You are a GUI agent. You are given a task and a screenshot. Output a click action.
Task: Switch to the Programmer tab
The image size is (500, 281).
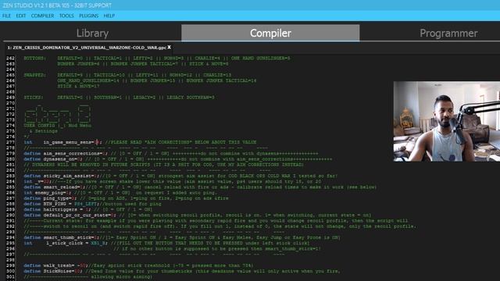pos(448,33)
